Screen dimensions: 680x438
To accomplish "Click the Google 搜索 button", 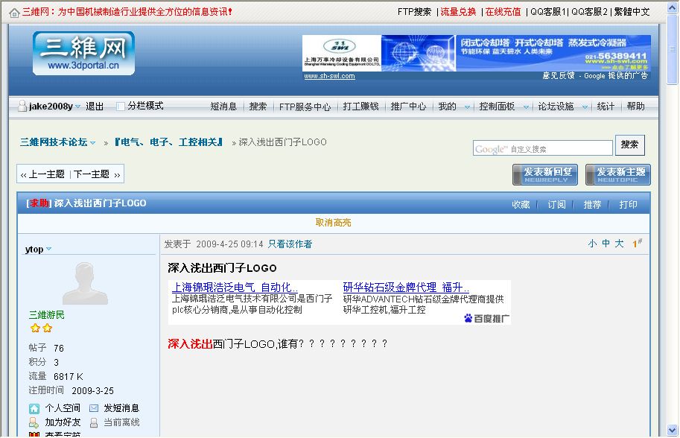I will click(x=629, y=145).
